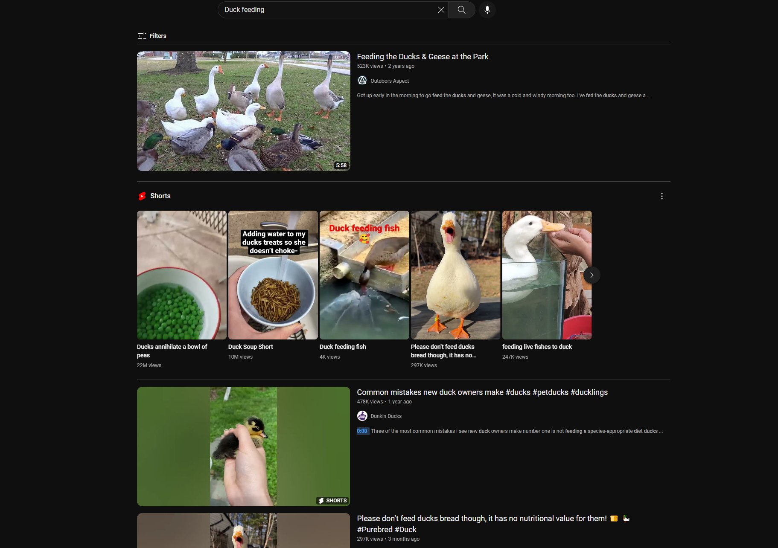
Task: Jump to the 0:00 timestamp chip
Action: pyautogui.click(x=362, y=431)
